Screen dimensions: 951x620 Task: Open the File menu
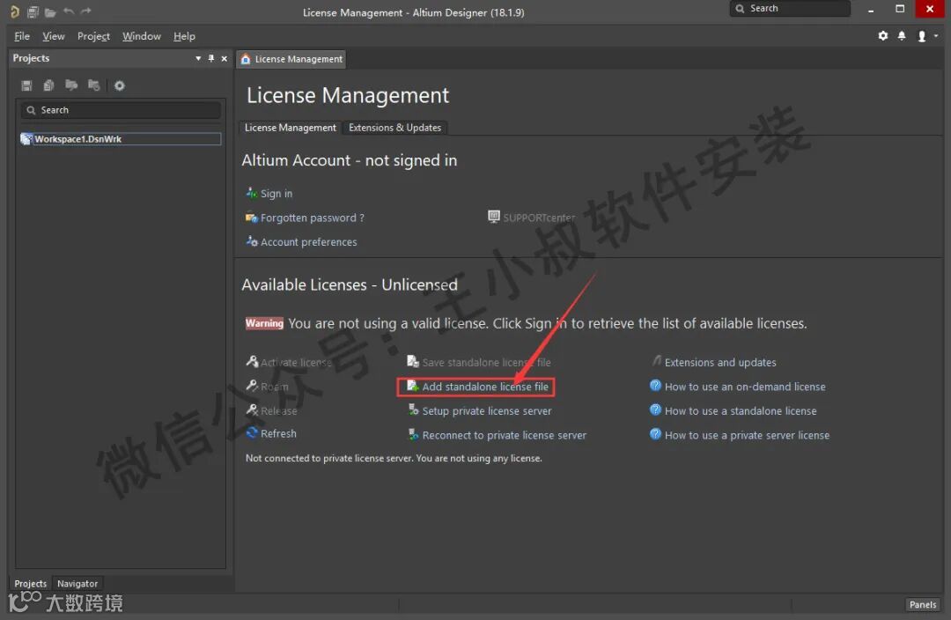[22, 36]
